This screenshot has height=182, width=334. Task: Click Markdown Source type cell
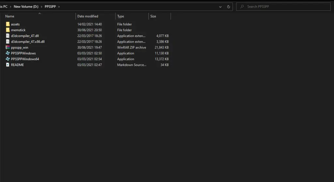[132, 65]
